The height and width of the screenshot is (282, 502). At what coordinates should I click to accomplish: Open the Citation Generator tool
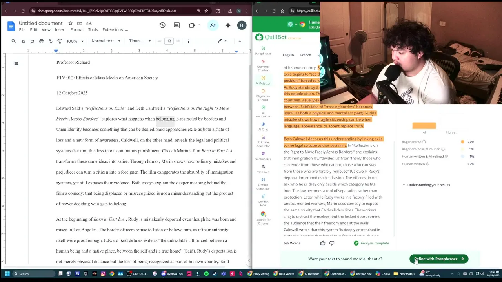(x=263, y=184)
